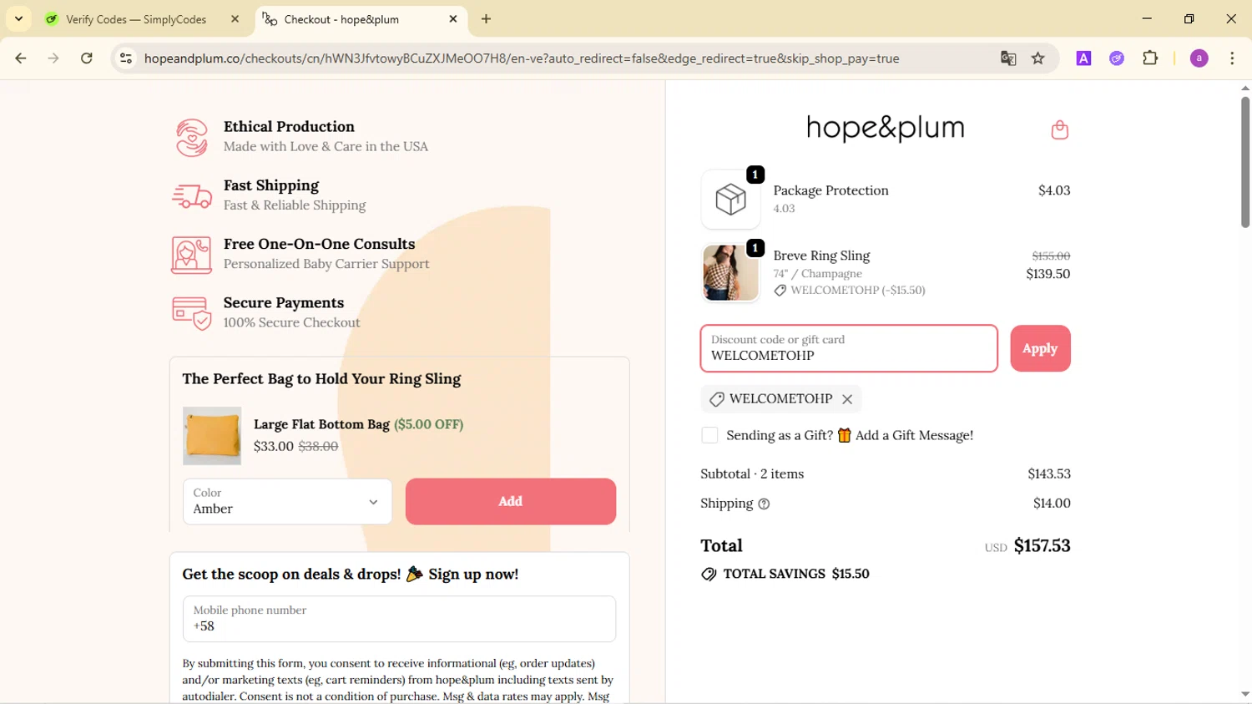Select the Checkout - hope&plum tab
The height and width of the screenshot is (704, 1252).
[342, 19]
